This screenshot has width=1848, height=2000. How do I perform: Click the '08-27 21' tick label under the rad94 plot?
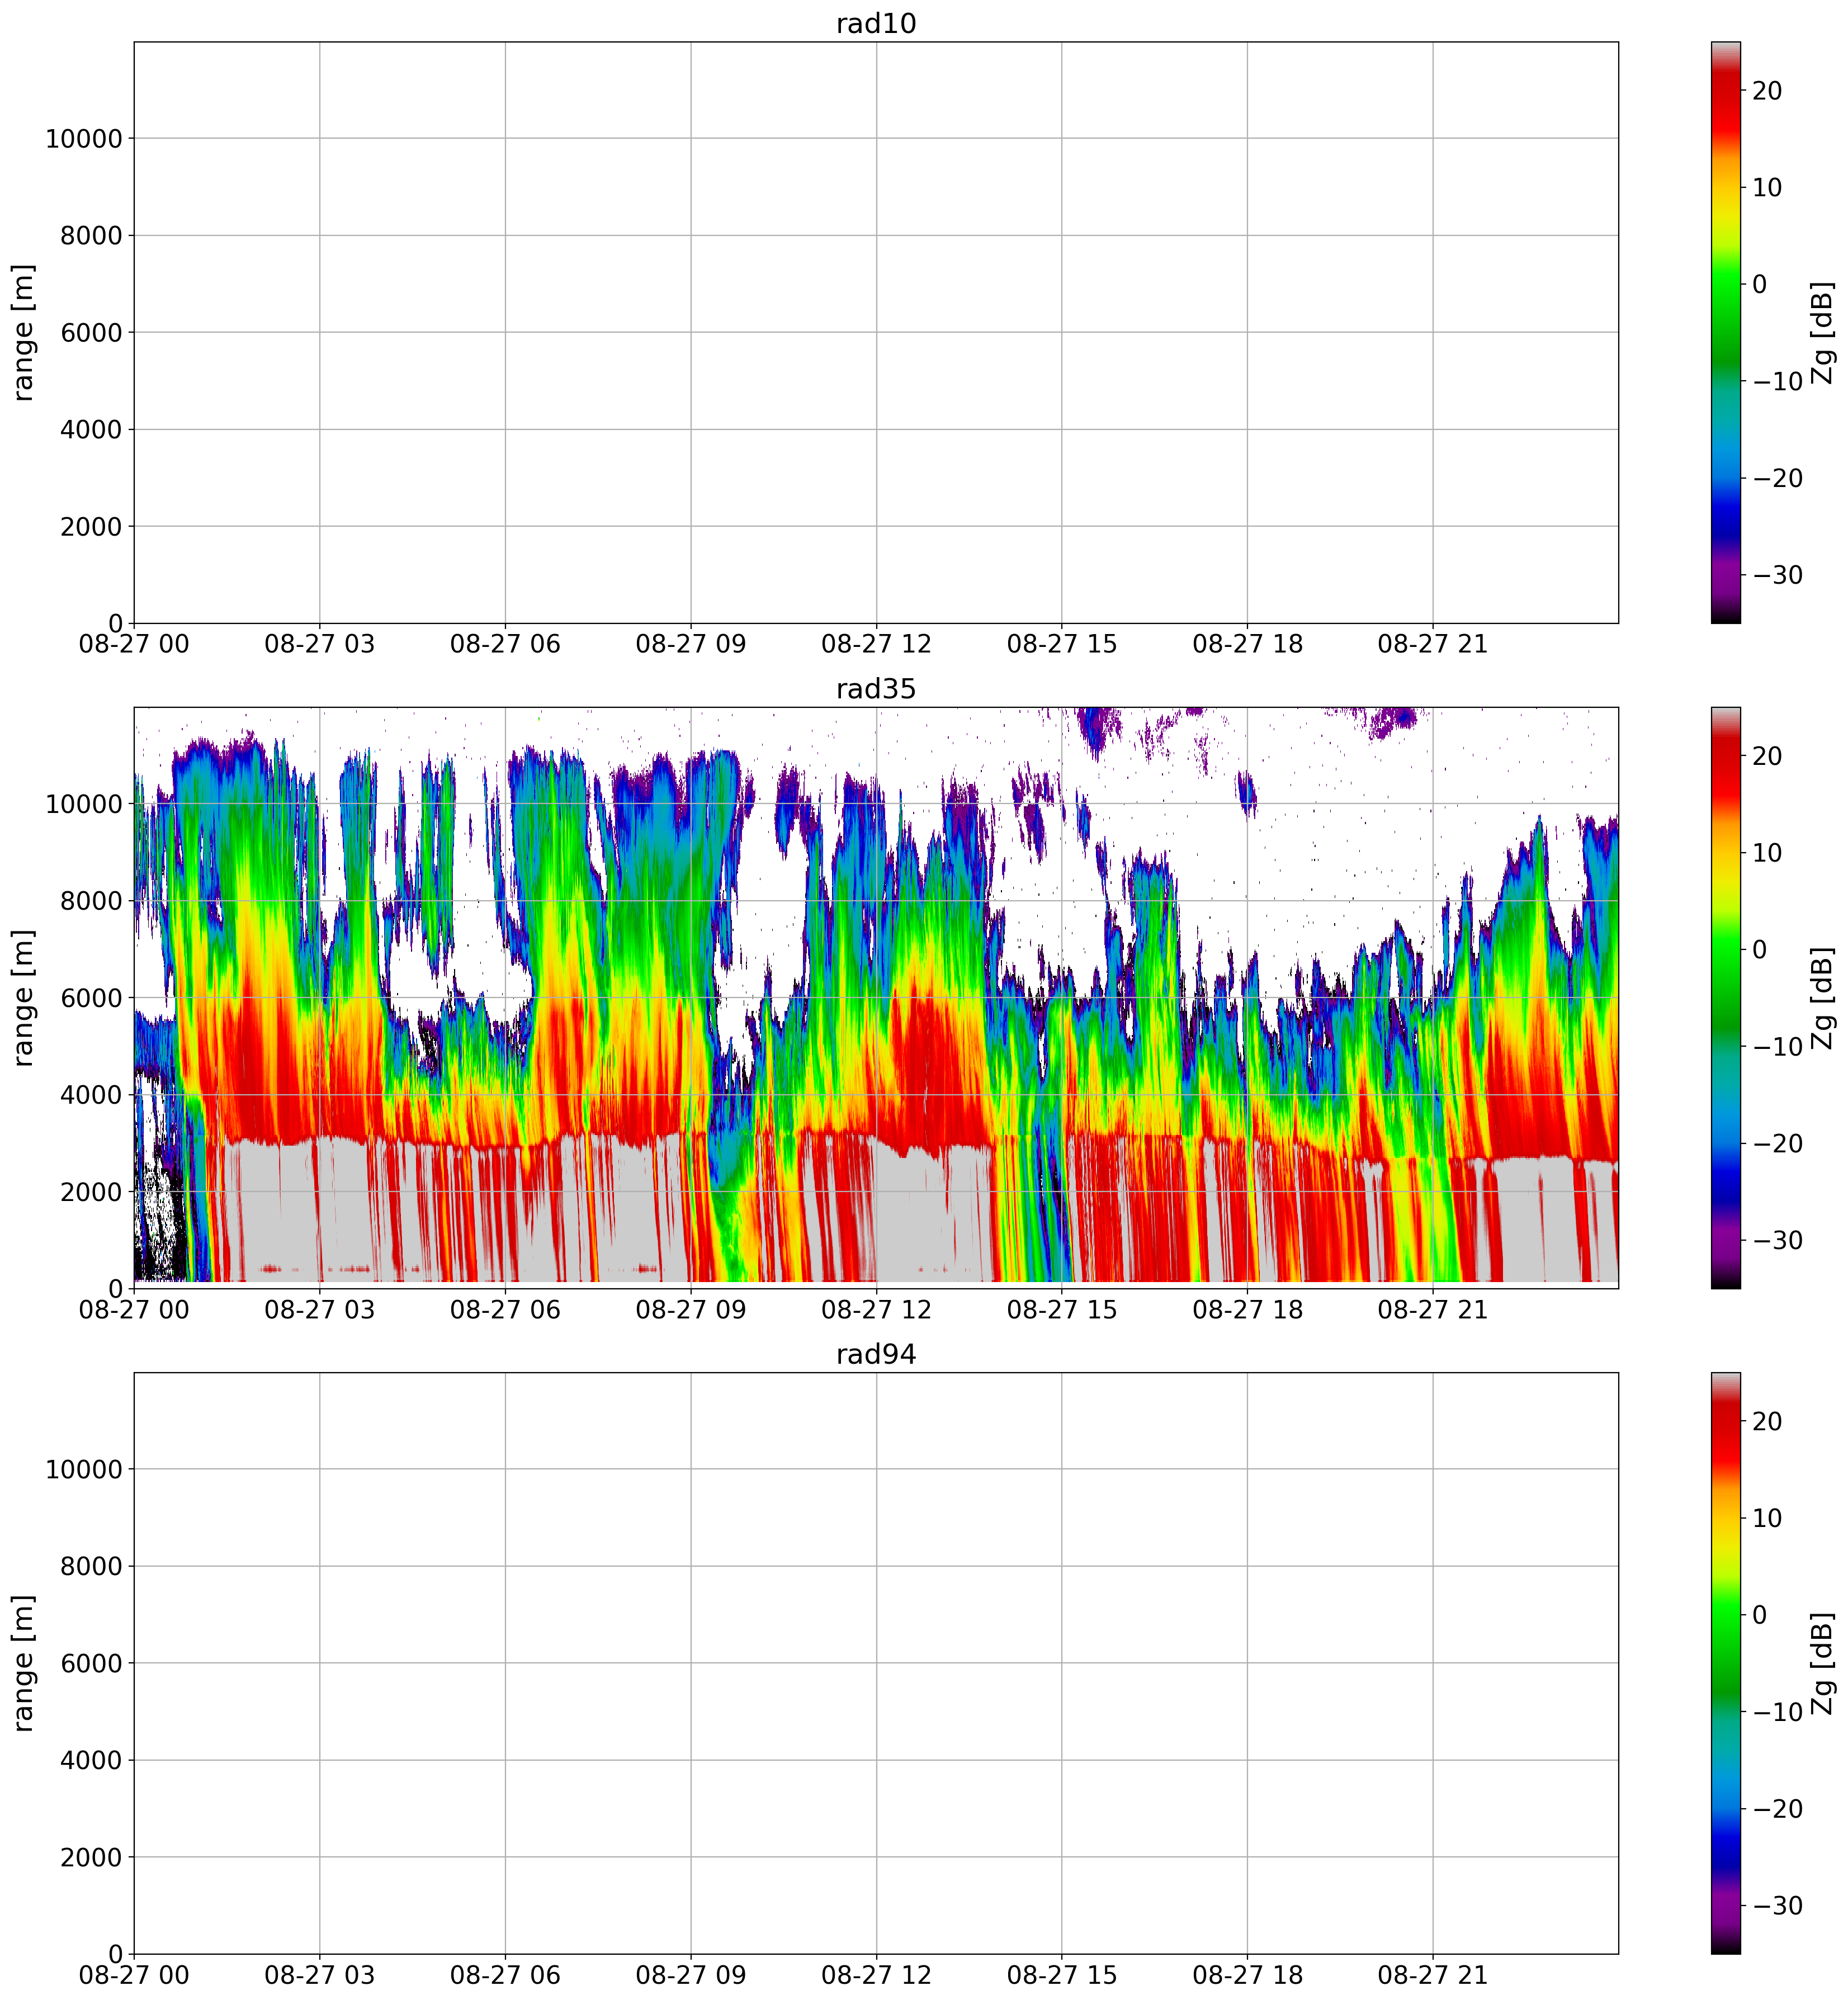pos(1432,1976)
